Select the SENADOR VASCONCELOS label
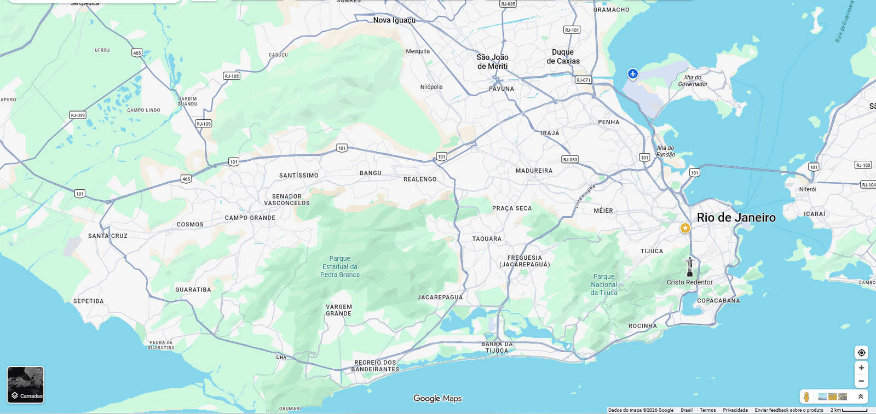The height and width of the screenshot is (414, 876). pyautogui.click(x=287, y=200)
